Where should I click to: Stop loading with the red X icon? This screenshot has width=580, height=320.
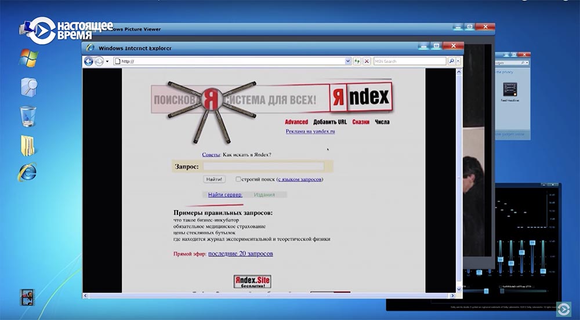366,61
